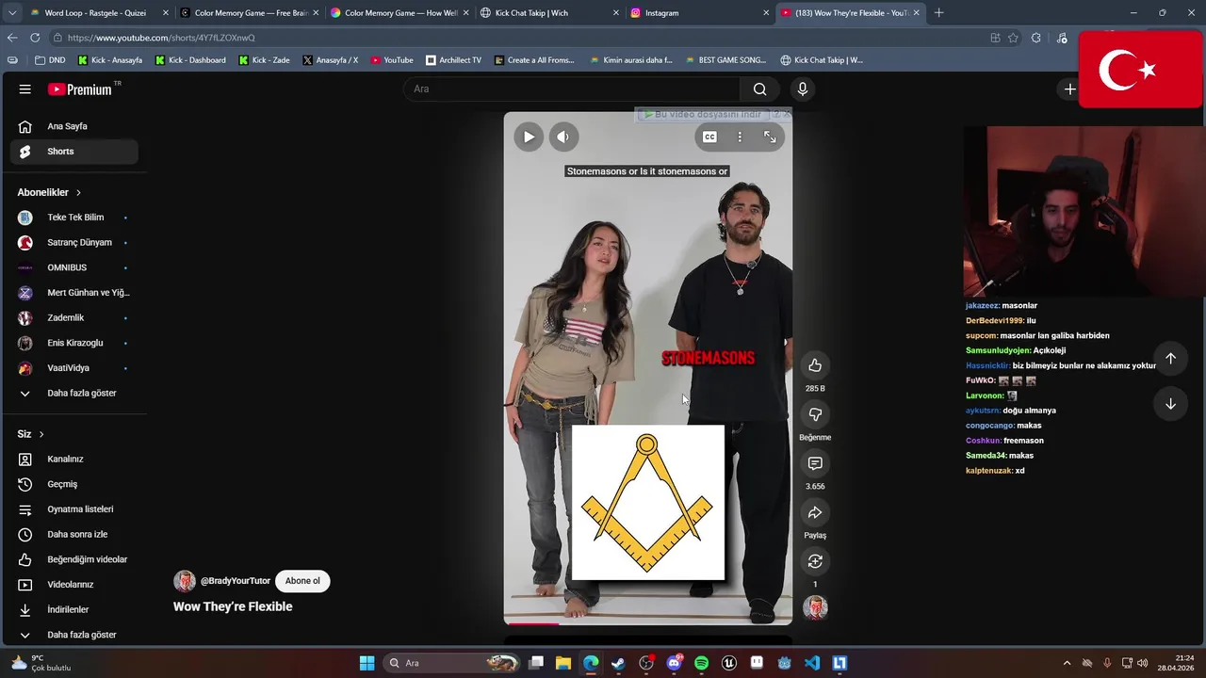This screenshot has height=678, width=1206.
Task: Go back with the browser arrow
Action: pyautogui.click(x=12, y=38)
